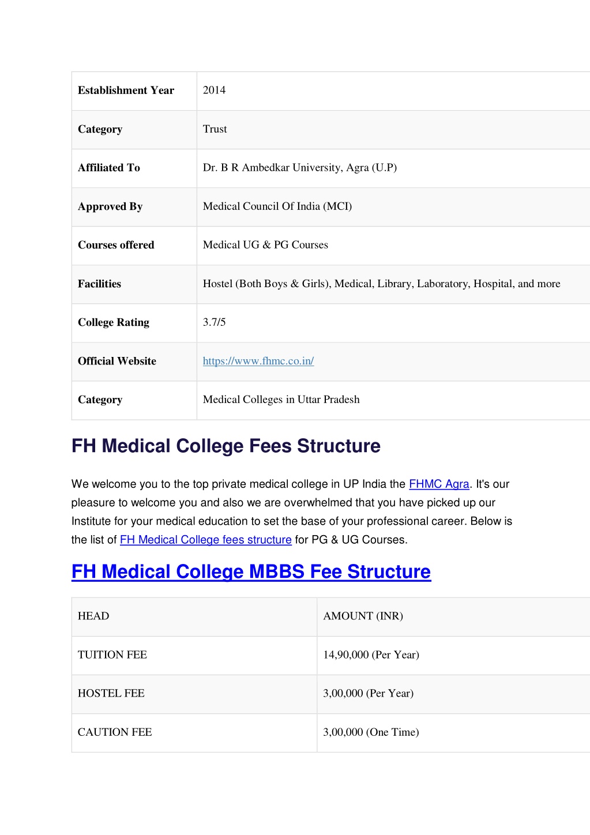This screenshot has height=835, width=590.
Task: Select the TUITION FEE row label
Action: [x=112, y=655]
